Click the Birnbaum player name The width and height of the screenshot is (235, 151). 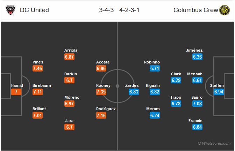(x=42, y=85)
